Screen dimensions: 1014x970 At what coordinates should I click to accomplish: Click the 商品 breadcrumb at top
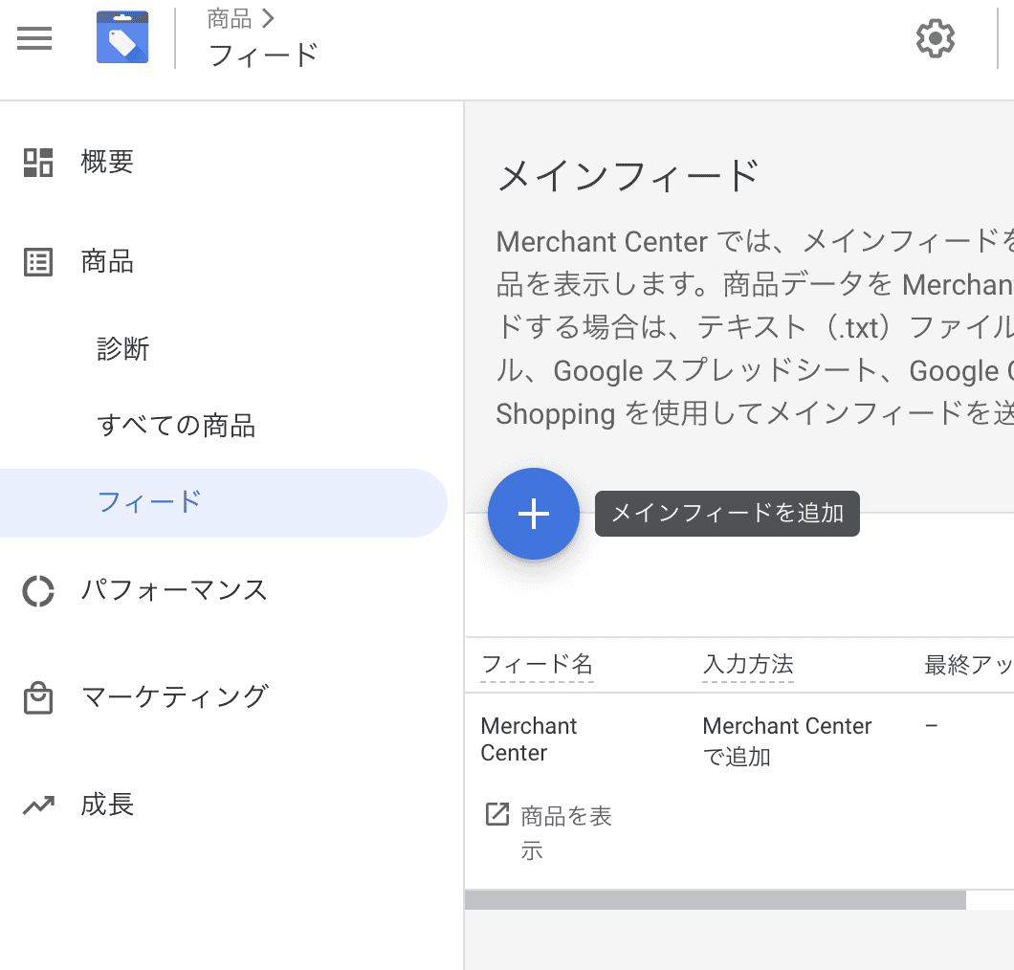click(x=230, y=19)
